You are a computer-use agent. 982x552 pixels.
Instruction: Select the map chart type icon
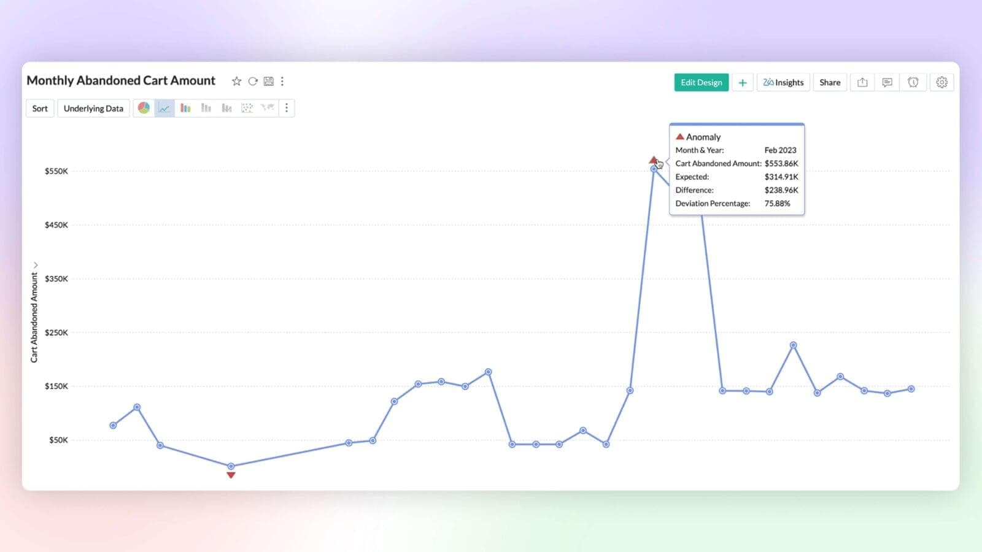268,108
